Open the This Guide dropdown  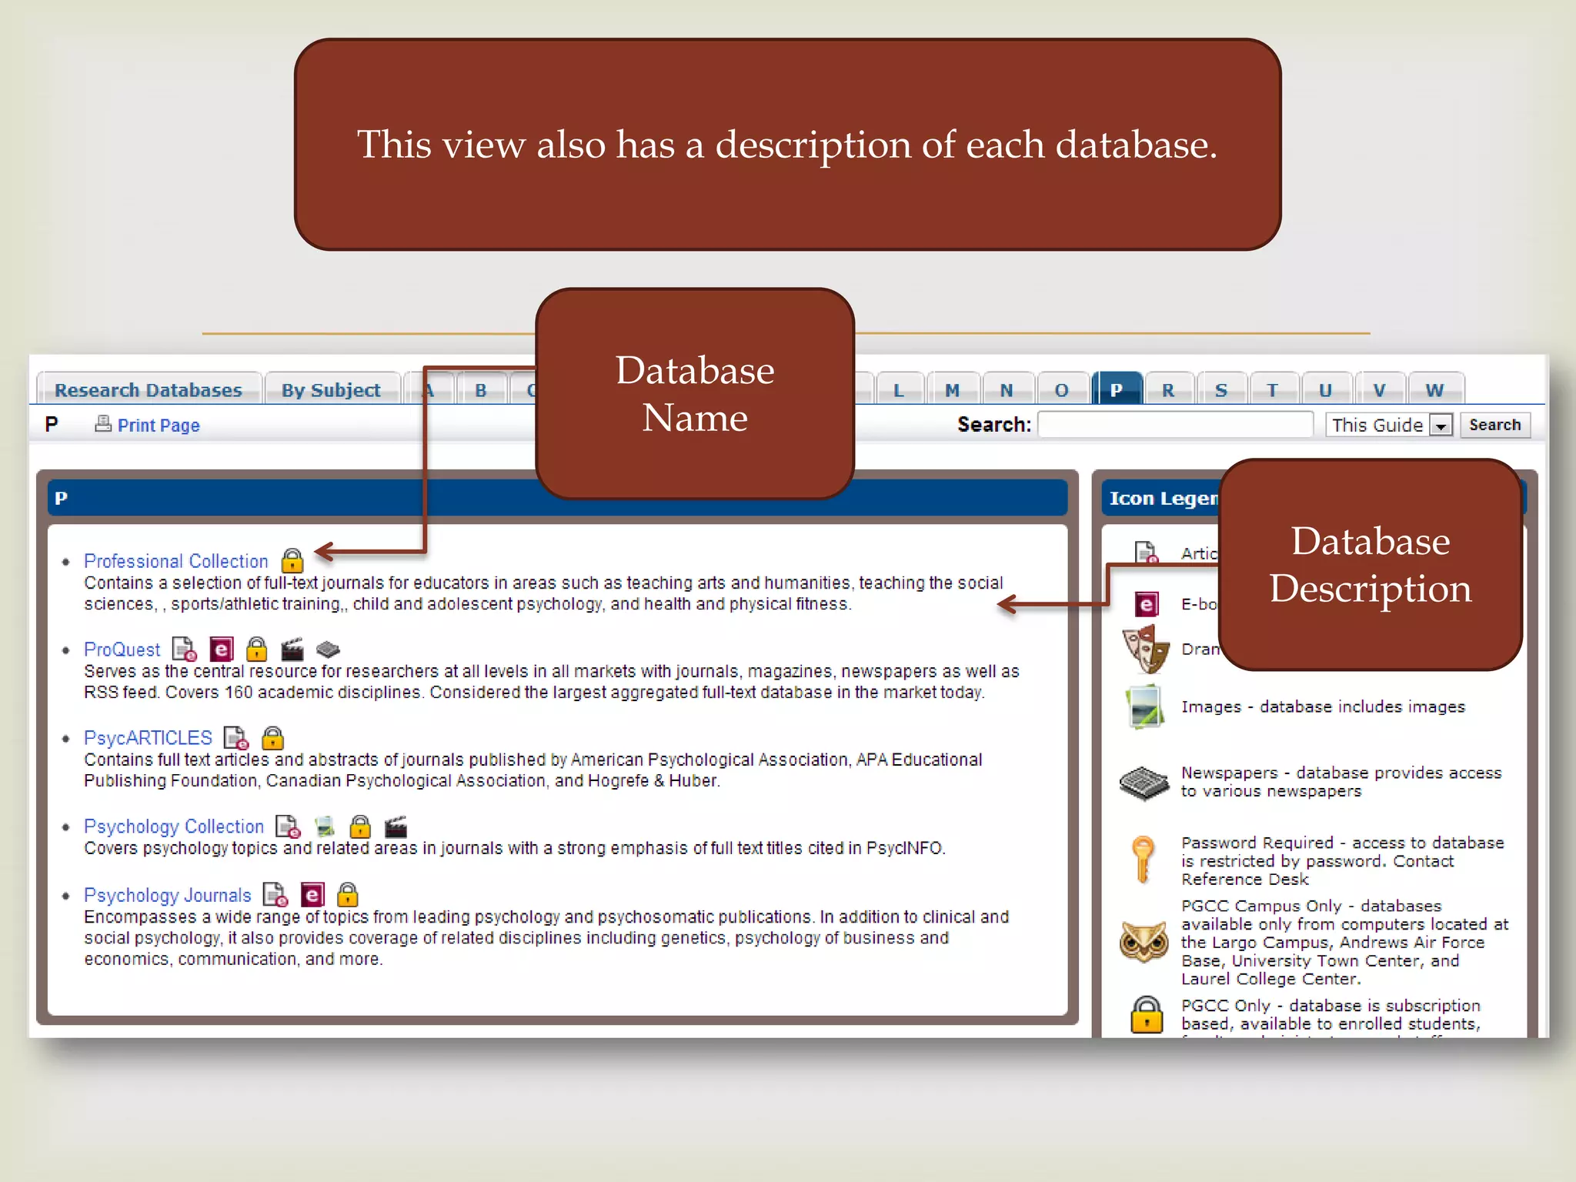pyautogui.click(x=1388, y=425)
